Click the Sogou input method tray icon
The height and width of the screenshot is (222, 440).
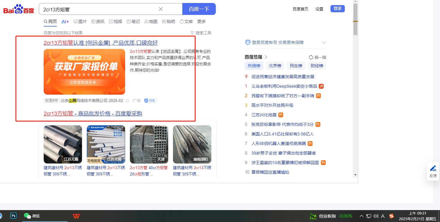pyautogui.click(x=391, y=216)
